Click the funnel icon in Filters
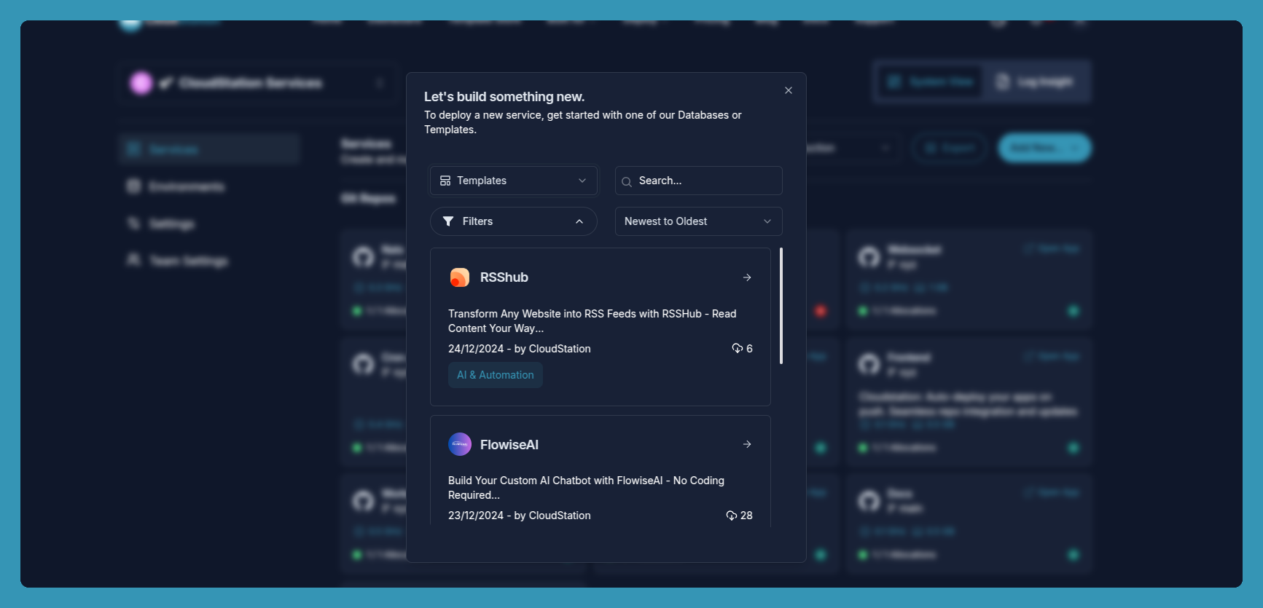 tap(448, 221)
